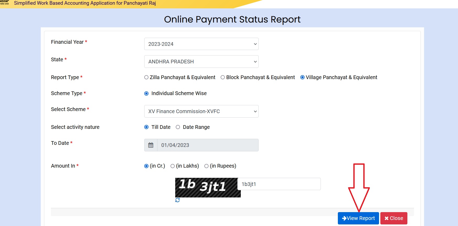Viewport: 458px width, 226px height.
Task: Click the calendar icon beside To Date
Action: click(x=151, y=145)
